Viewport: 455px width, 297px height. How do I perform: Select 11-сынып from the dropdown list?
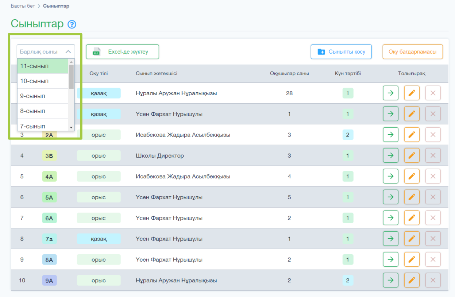click(x=42, y=66)
